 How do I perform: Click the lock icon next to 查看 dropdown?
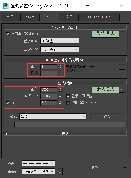pyautogui.click(x=59, y=172)
